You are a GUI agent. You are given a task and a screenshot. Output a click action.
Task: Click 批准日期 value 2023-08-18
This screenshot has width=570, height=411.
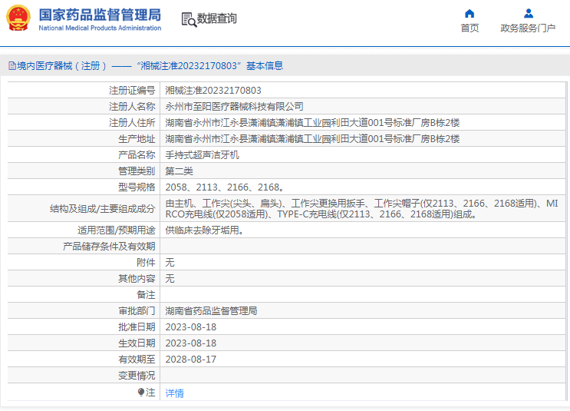191,327
